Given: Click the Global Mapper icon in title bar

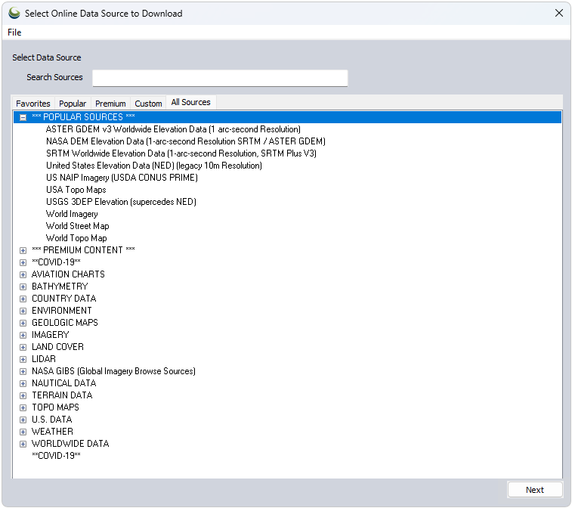Looking at the screenshot, I should (14, 13).
